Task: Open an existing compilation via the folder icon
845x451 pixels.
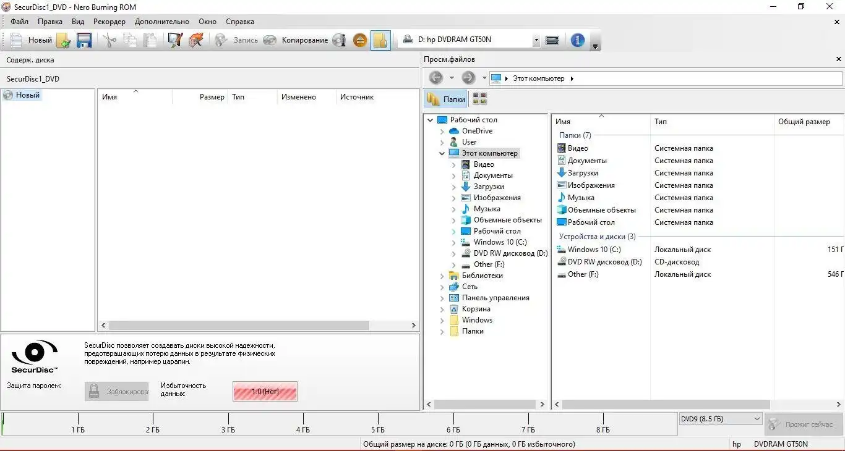Action: click(63, 40)
